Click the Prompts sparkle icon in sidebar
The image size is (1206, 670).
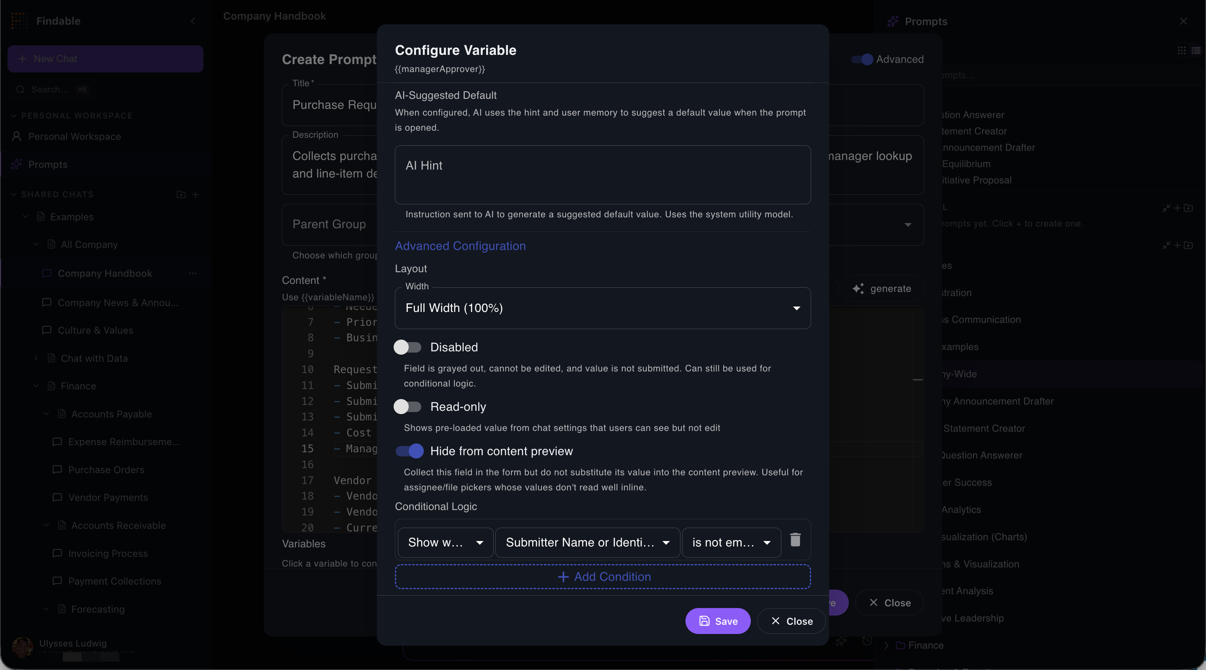16,164
